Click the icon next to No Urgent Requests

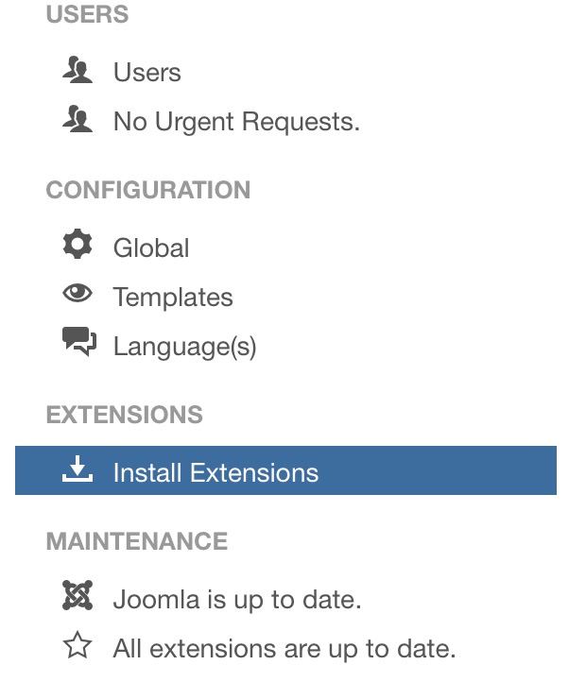(x=78, y=121)
